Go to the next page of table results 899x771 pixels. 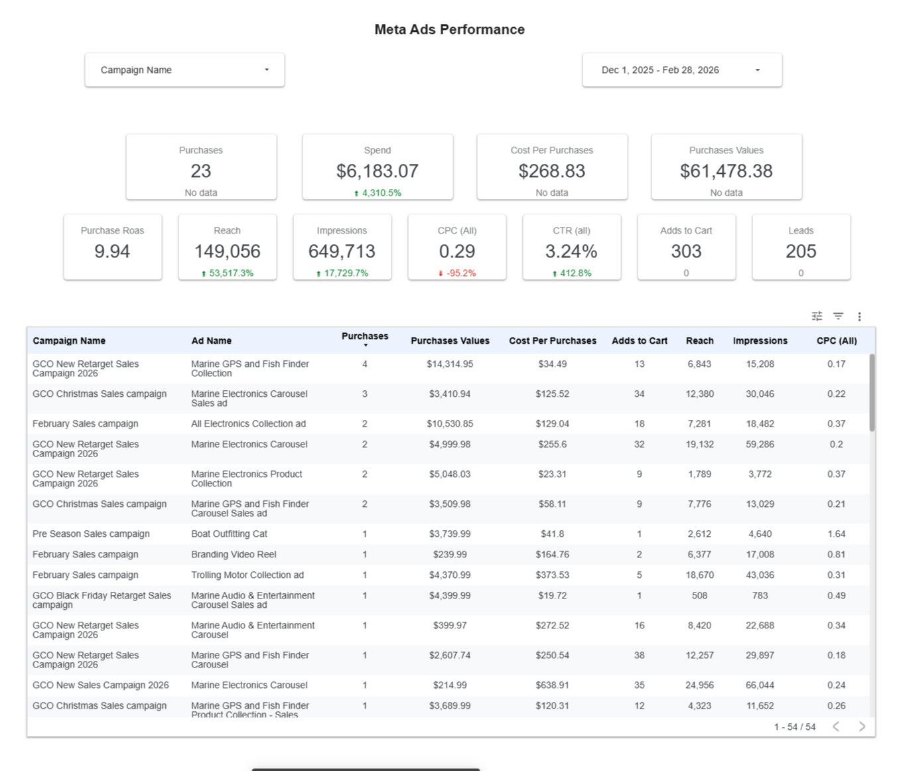(862, 727)
